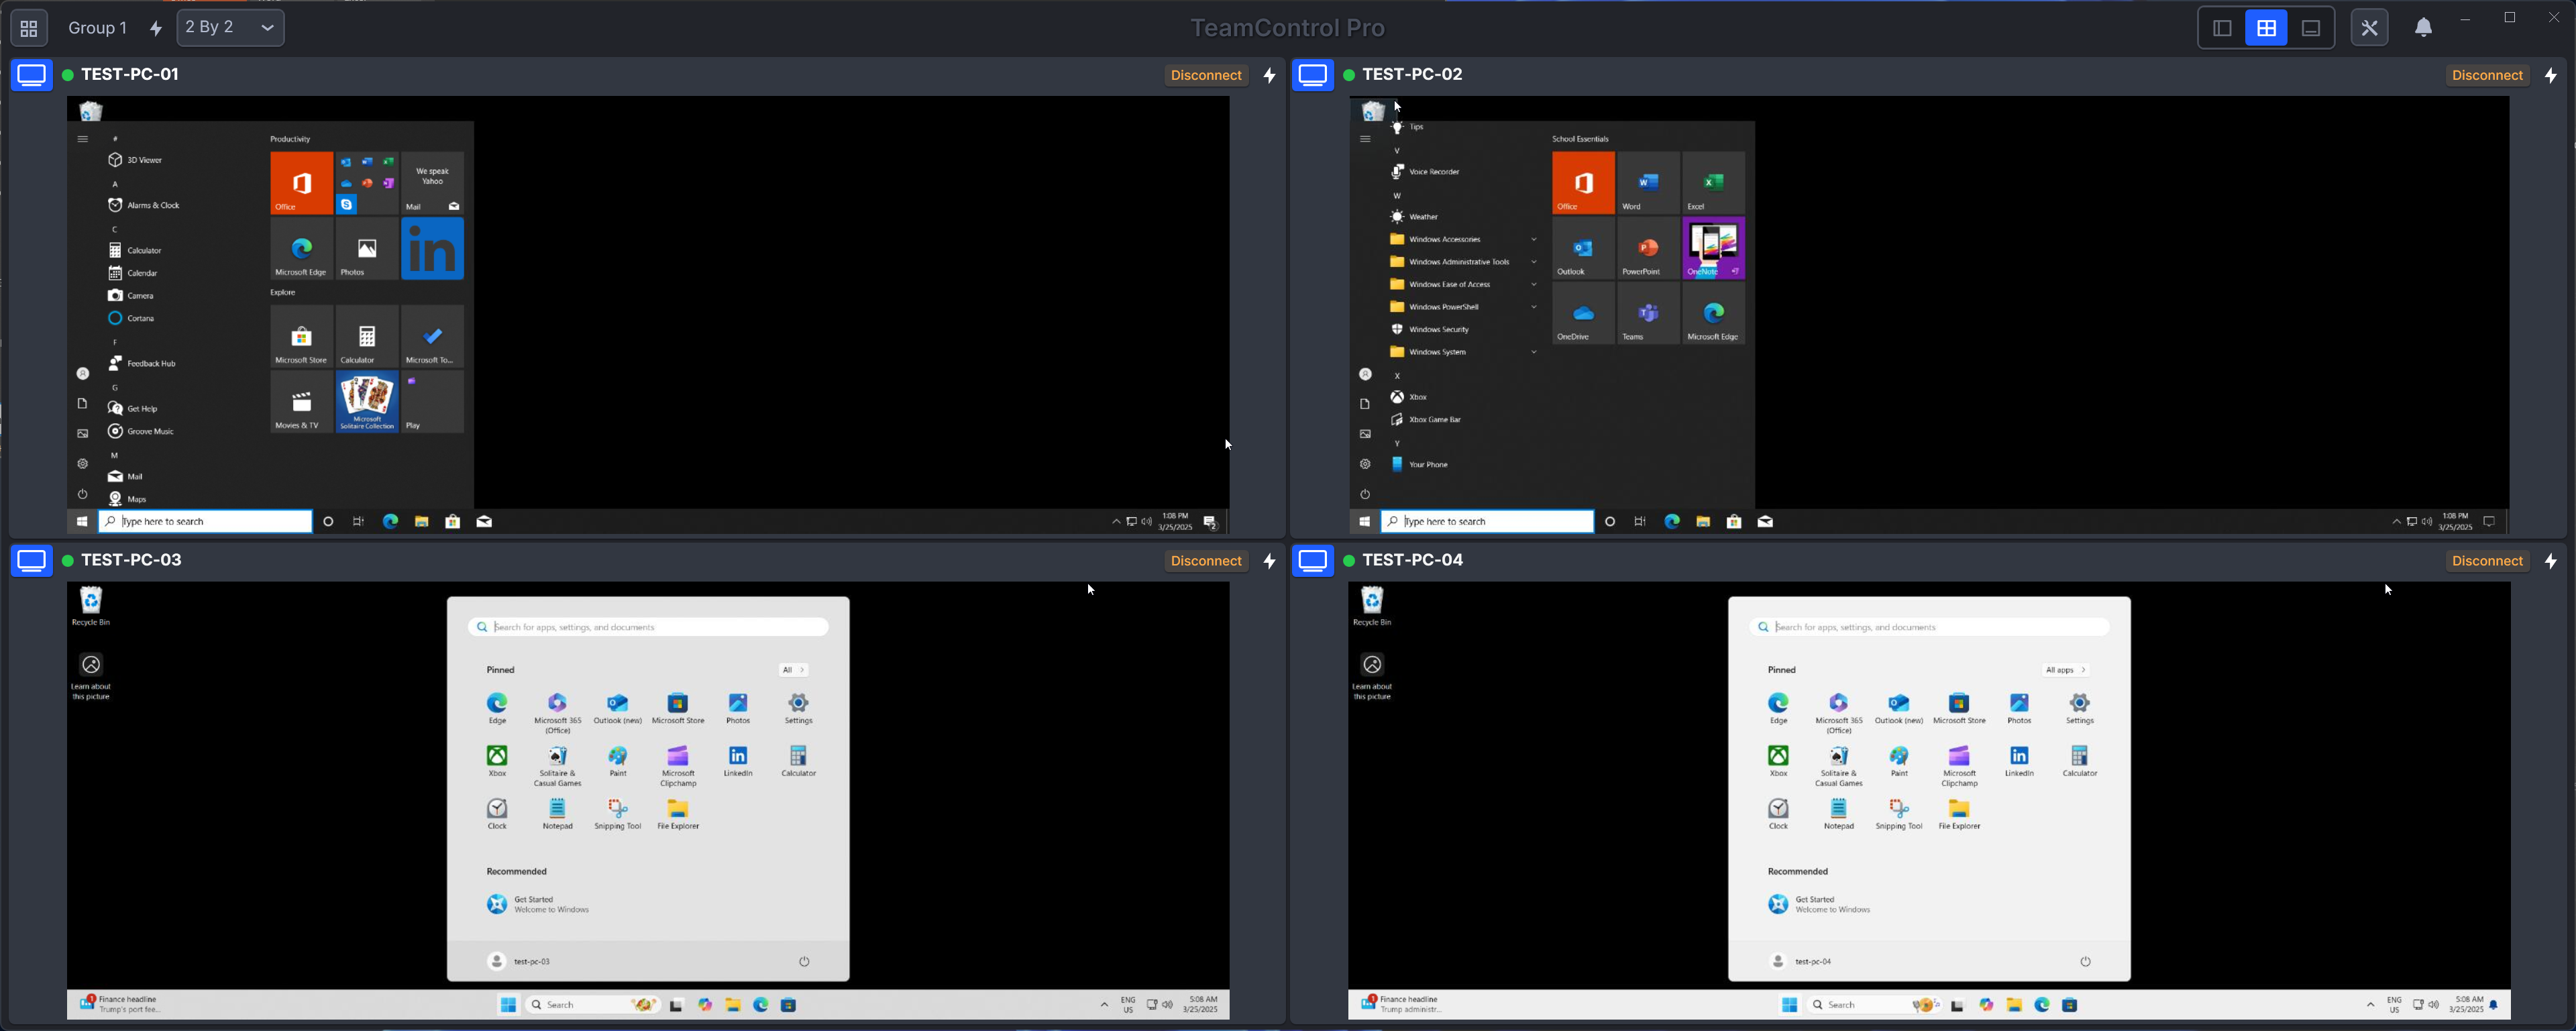Open the Start button on TEST-PC-01
The height and width of the screenshot is (1031, 2576).
point(82,521)
